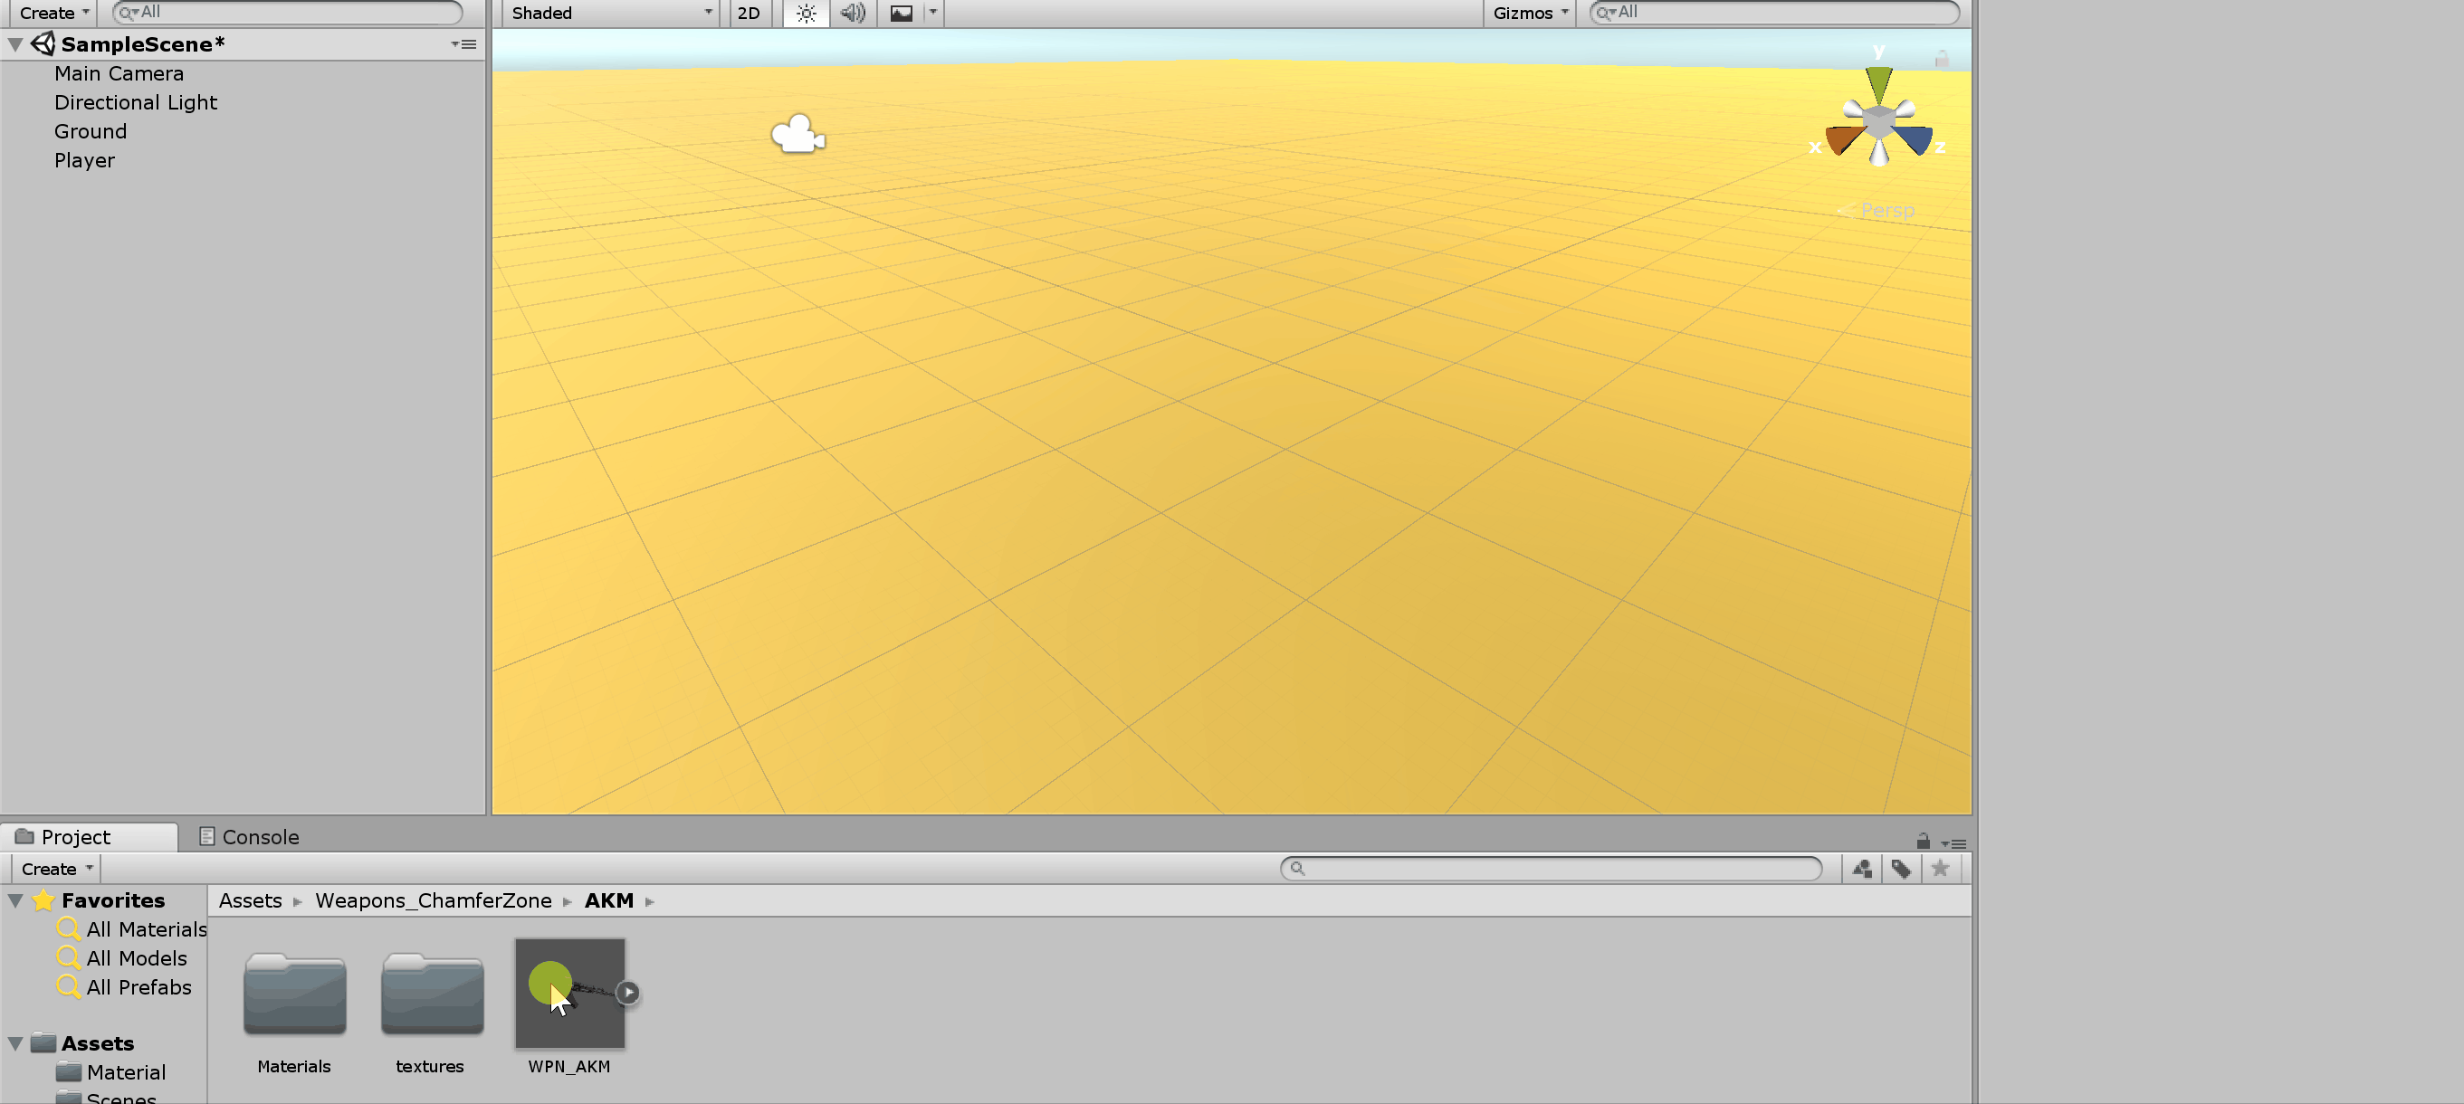This screenshot has width=2464, height=1104.
Task: Open Project panel Create button
Action: pyautogui.click(x=56, y=868)
